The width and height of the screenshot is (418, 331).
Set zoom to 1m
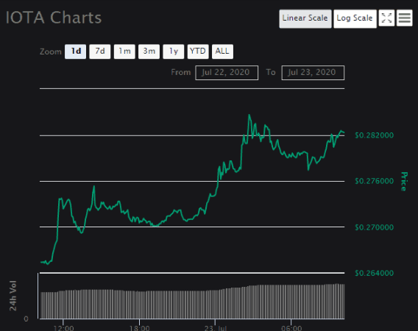click(124, 51)
